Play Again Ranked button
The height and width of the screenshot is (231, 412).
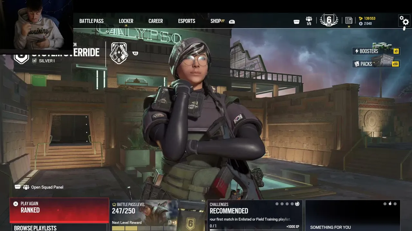tap(59, 210)
